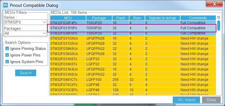Click UFQFPN28 package of STM32F031G4Ux
Screen dimensions: 225x106
coord(99,38)
